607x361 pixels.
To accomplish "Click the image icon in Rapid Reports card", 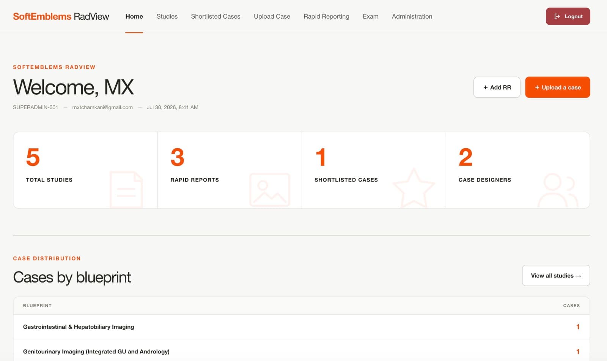I will 270,190.
